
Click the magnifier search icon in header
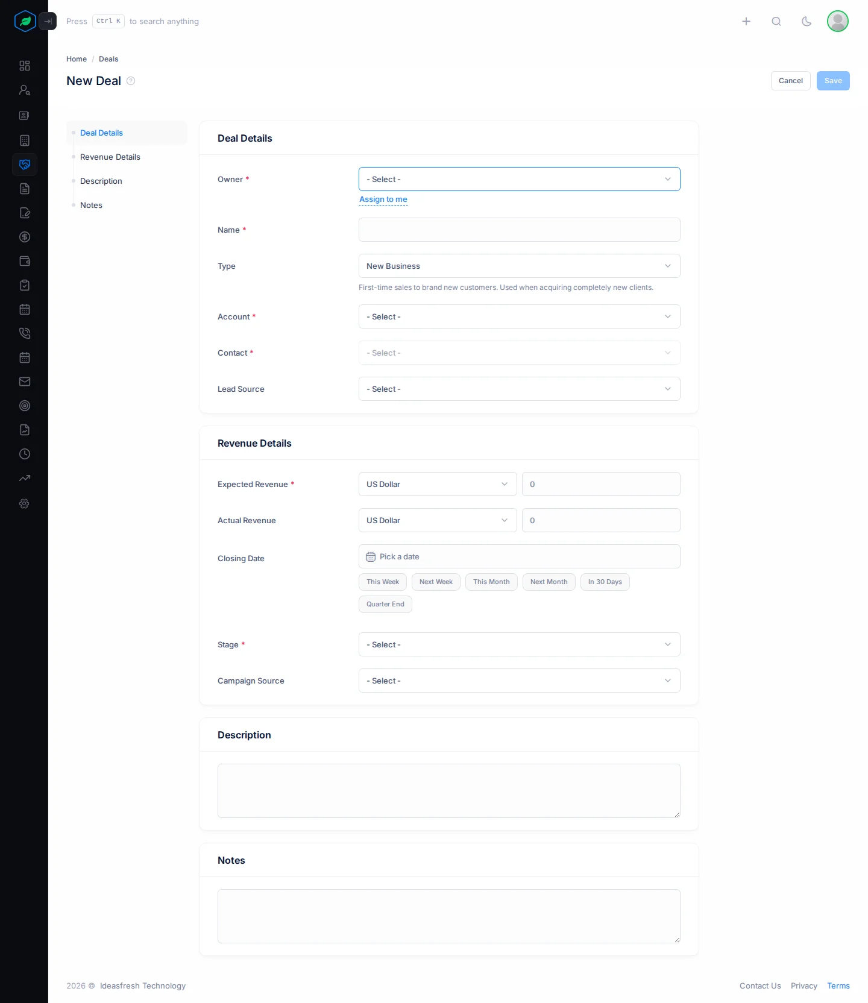pos(776,21)
